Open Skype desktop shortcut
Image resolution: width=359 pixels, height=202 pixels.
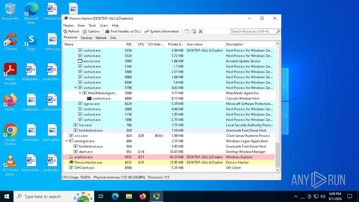pos(31,42)
